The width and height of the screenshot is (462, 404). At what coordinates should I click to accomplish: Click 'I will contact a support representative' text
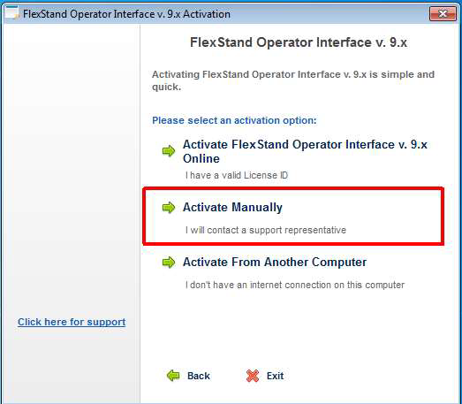click(266, 230)
